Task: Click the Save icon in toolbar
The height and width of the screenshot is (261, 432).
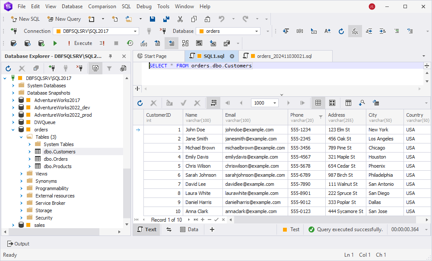Action: [152, 19]
